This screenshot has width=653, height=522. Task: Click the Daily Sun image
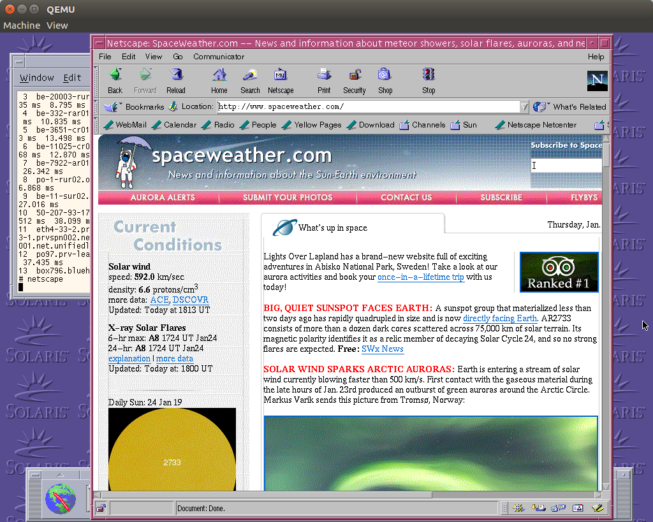coord(172,449)
